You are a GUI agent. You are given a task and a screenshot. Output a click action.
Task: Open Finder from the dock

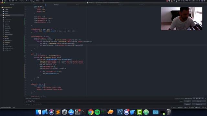pos(38,112)
